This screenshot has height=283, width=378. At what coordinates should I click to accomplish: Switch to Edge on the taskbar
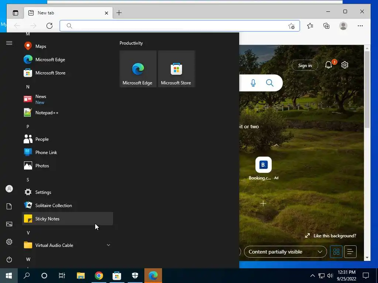click(153, 276)
